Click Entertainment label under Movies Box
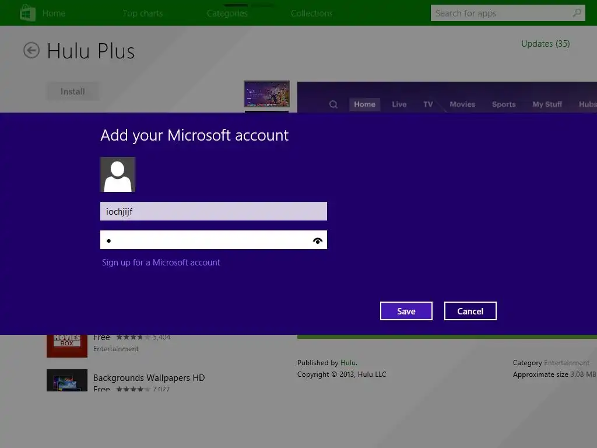 pyautogui.click(x=116, y=349)
